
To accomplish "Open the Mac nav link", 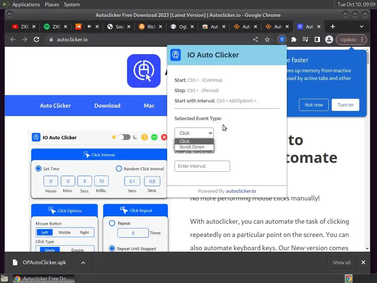I will coord(149,106).
